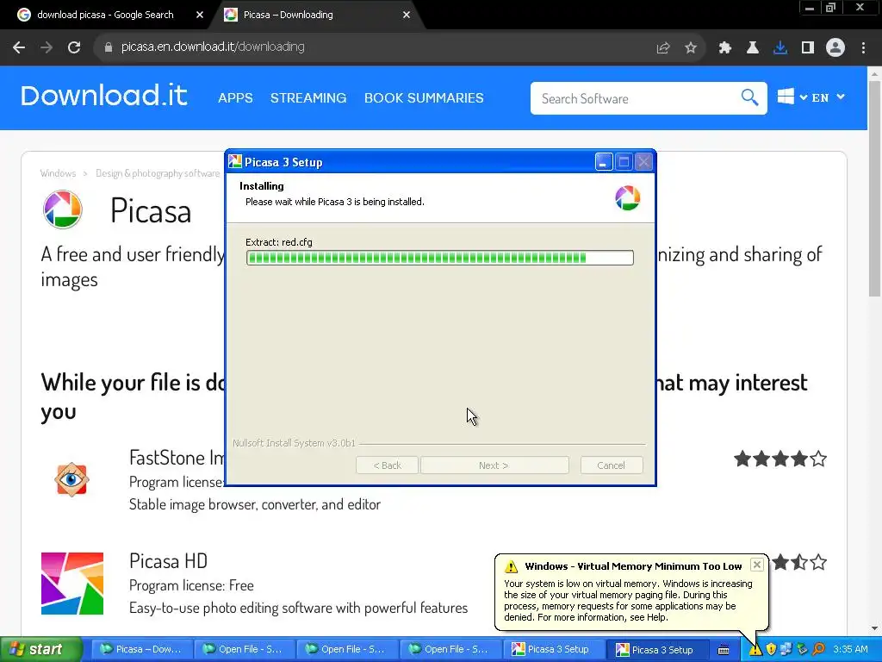
Task: Click the Windows breadcrumb link
Action: [58, 173]
